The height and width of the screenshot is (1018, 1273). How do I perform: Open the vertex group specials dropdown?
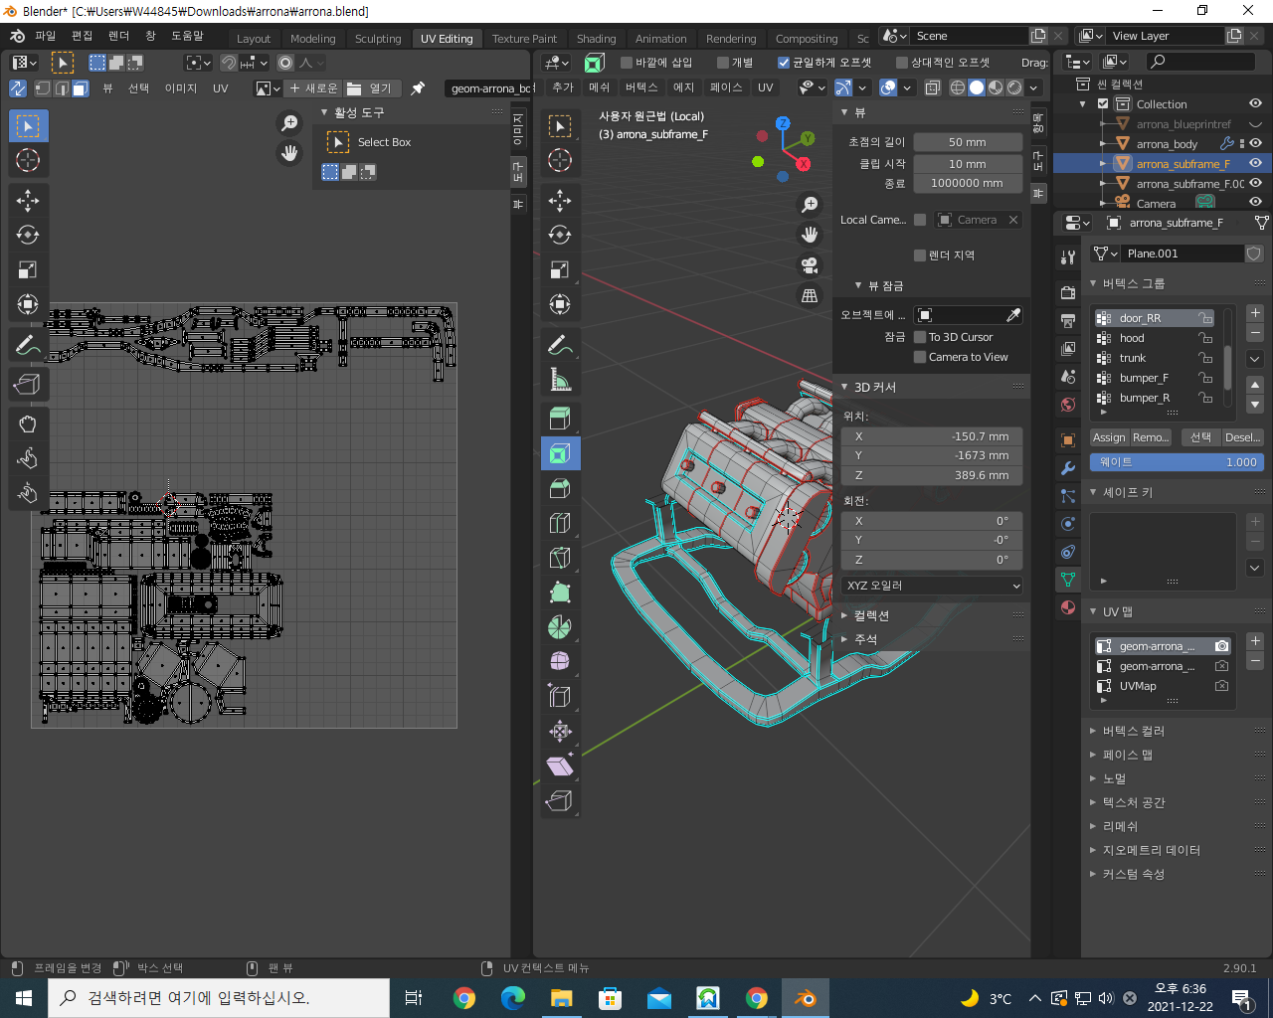coord(1255,359)
